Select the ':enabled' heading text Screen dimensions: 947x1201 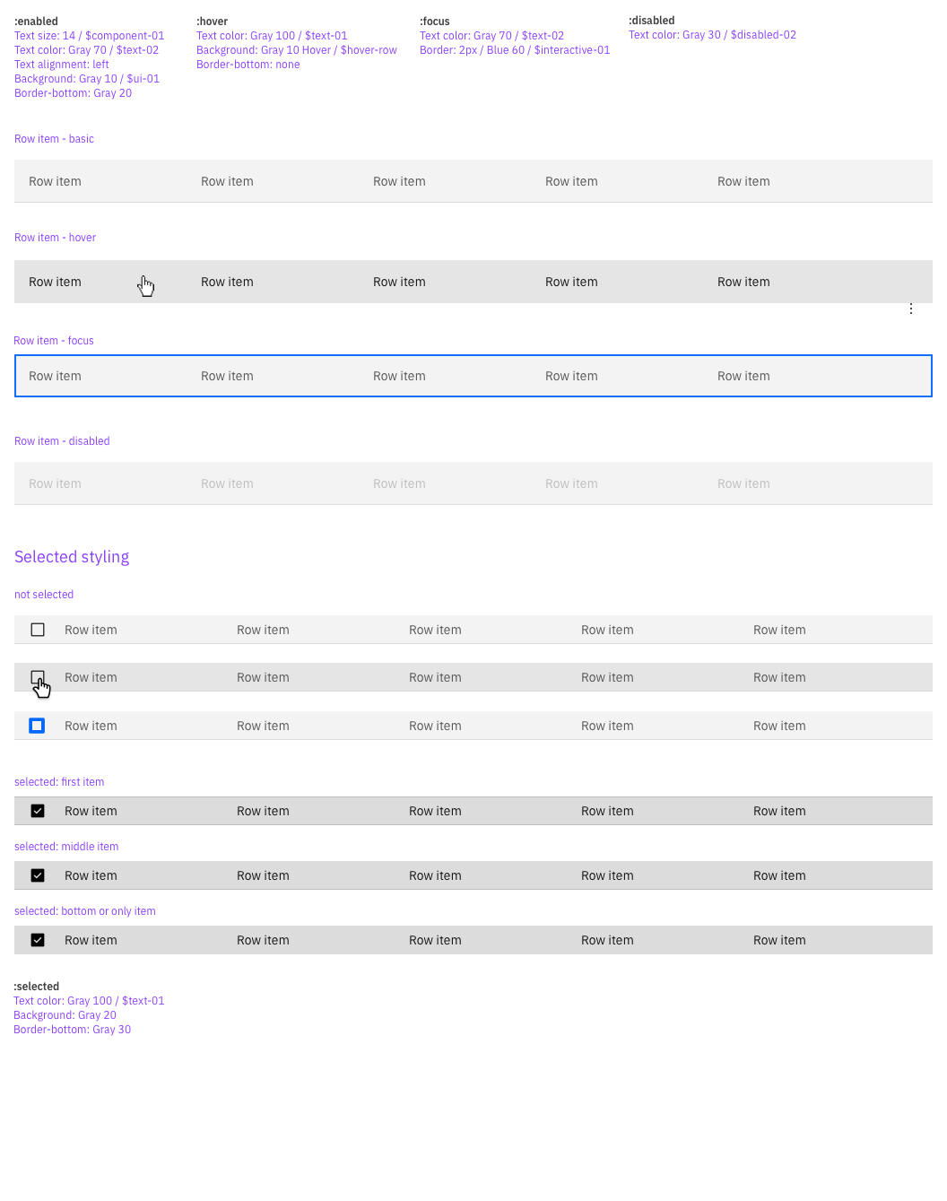point(36,22)
